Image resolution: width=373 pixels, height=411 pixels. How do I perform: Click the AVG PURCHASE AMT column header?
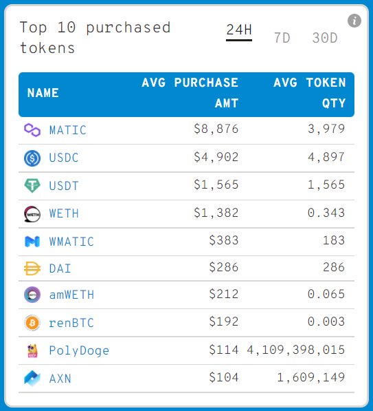[190, 93]
